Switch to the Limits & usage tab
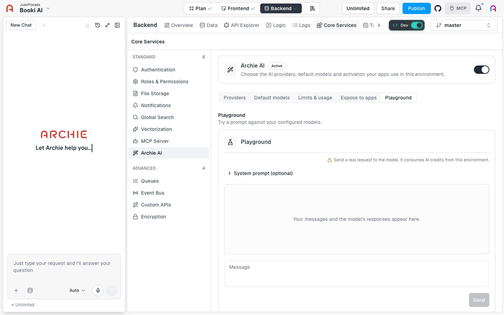 coord(315,98)
